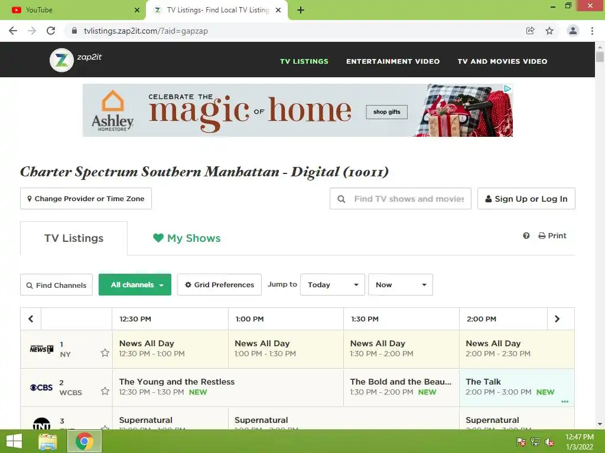Open Chrome three-dot menu
The image size is (605, 453).
tap(592, 31)
